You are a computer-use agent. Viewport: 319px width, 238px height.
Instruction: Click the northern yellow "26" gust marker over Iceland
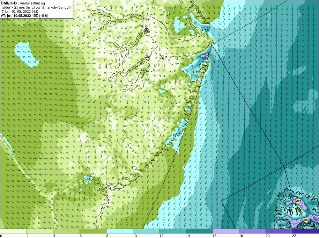pyautogui.click(x=298, y=201)
